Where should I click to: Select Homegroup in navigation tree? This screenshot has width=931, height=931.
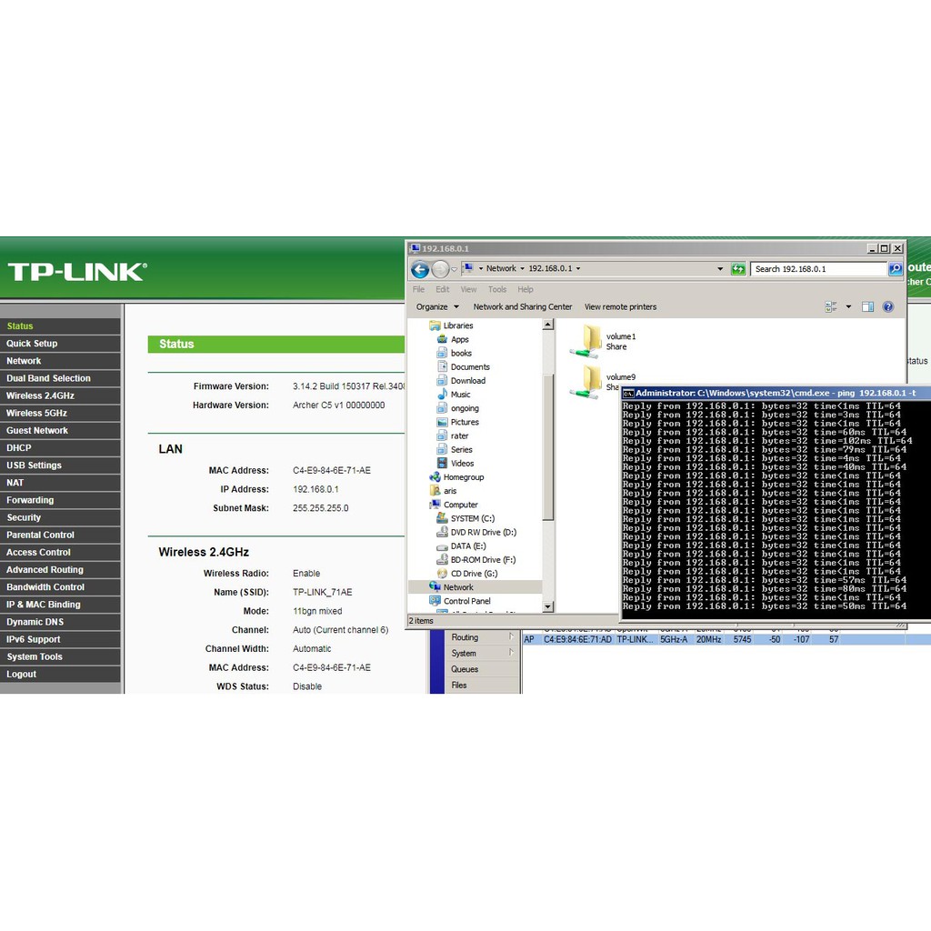pyautogui.click(x=456, y=476)
